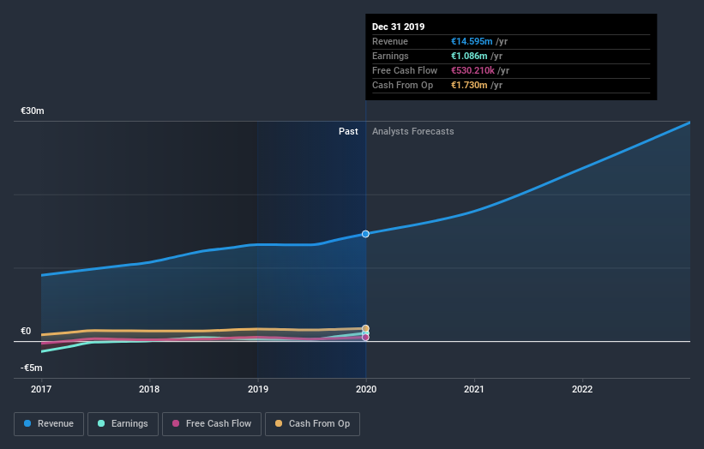Toggle the Earnings legend button

(123, 424)
